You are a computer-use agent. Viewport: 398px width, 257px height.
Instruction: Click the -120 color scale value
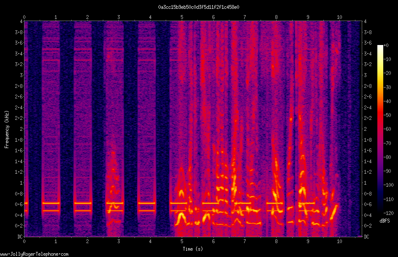pyautogui.click(x=388, y=213)
